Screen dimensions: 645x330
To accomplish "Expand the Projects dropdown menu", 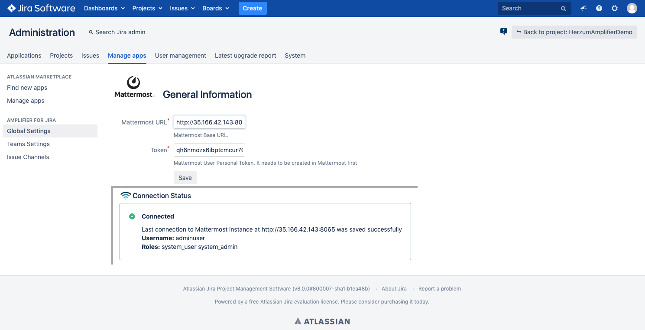I will [x=147, y=8].
